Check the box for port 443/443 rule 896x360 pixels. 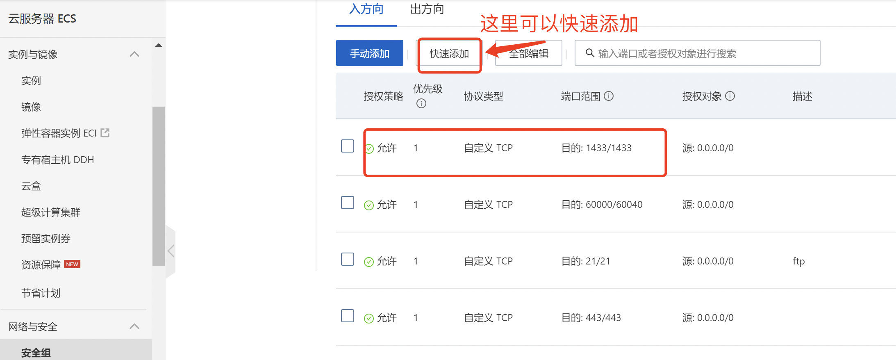pyautogui.click(x=348, y=316)
